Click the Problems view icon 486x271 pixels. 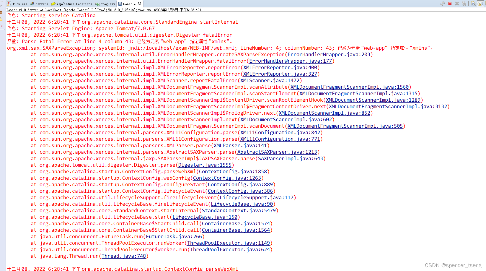[x=9, y=4]
